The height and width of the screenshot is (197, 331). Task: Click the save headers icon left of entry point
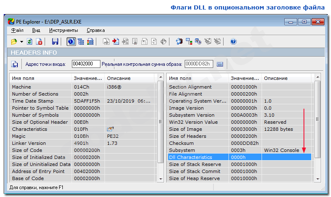tap(15, 64)
